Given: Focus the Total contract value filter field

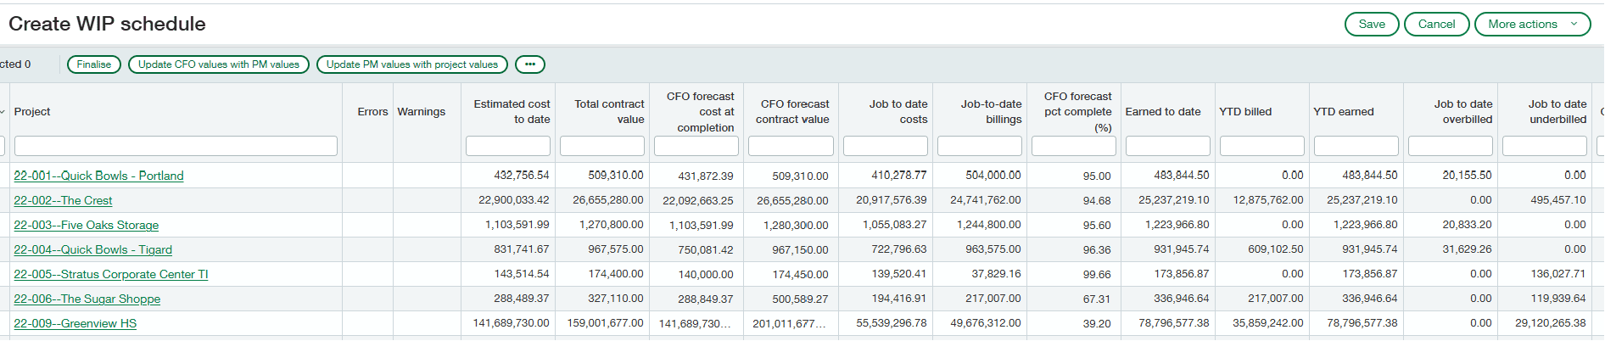Looking at the screenshot, I should pos(602,146).
